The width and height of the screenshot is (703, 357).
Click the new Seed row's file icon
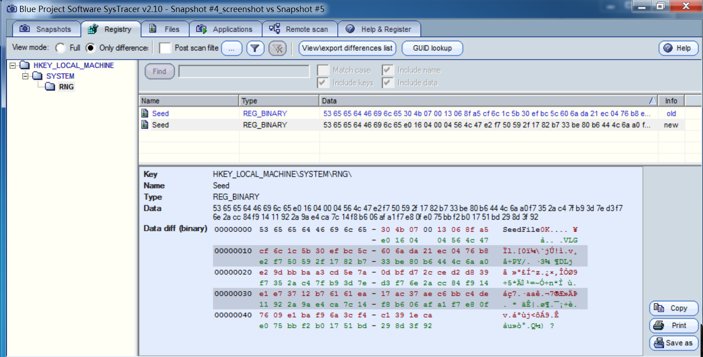145,125
